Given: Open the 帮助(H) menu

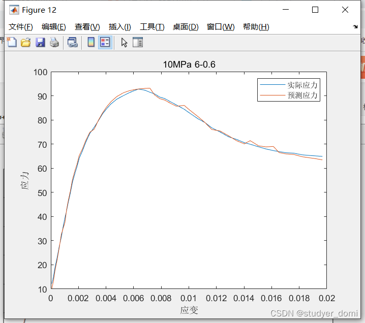Looking at the screenshot, I should click(256, 27).
